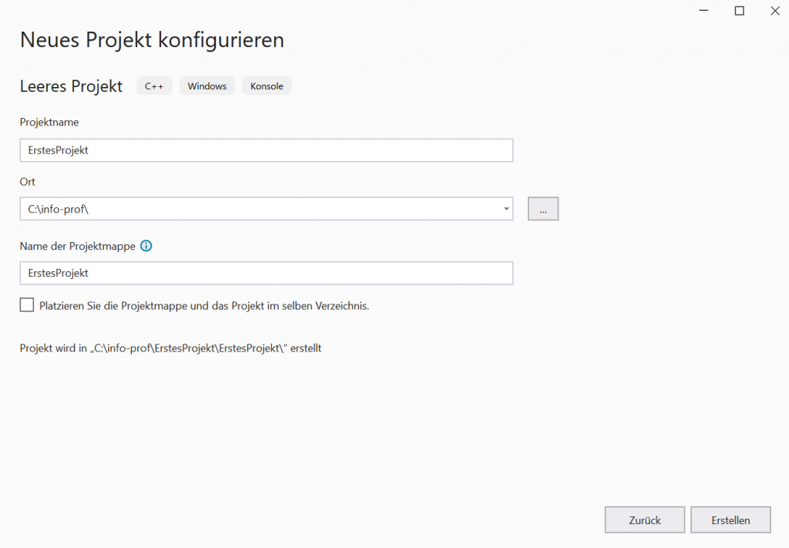Focus the Name der Projektmappe text field
The height and width of the screenshot is (548, 789).
click(x=266, y=273)
